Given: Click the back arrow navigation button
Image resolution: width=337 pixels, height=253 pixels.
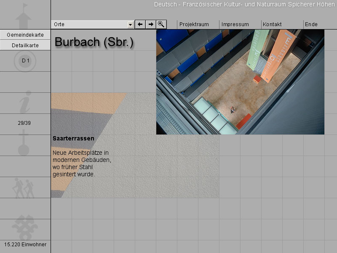Looking at the screenshot, I should pos(140,24).
